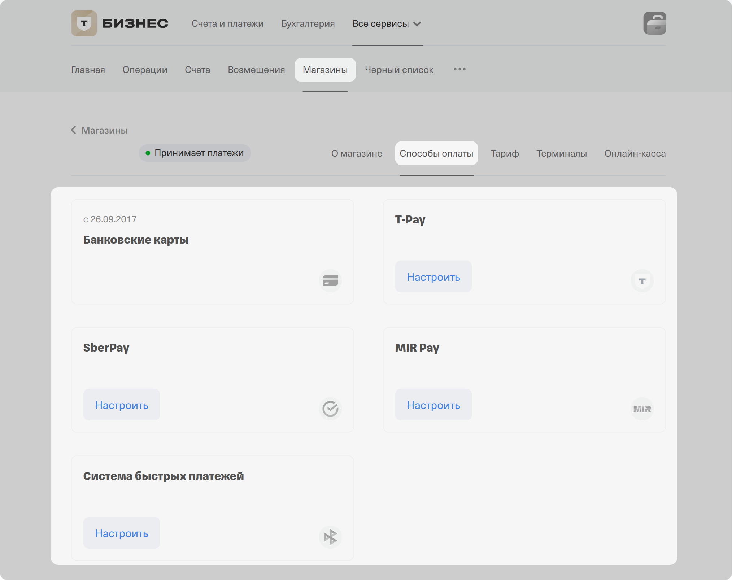Click the SBP fast payments icon
This screenshot has height=580, width=732.
point(330,537)
